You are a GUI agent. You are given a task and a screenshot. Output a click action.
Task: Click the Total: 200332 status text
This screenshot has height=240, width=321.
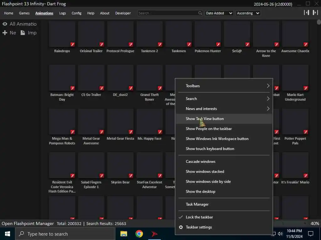pyautogui.click(x=69, y=223)
